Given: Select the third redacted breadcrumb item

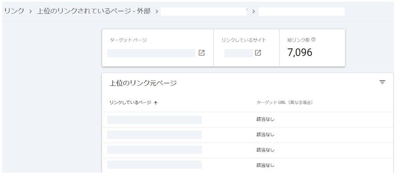Looking at the screenshot, I should 203,12.
